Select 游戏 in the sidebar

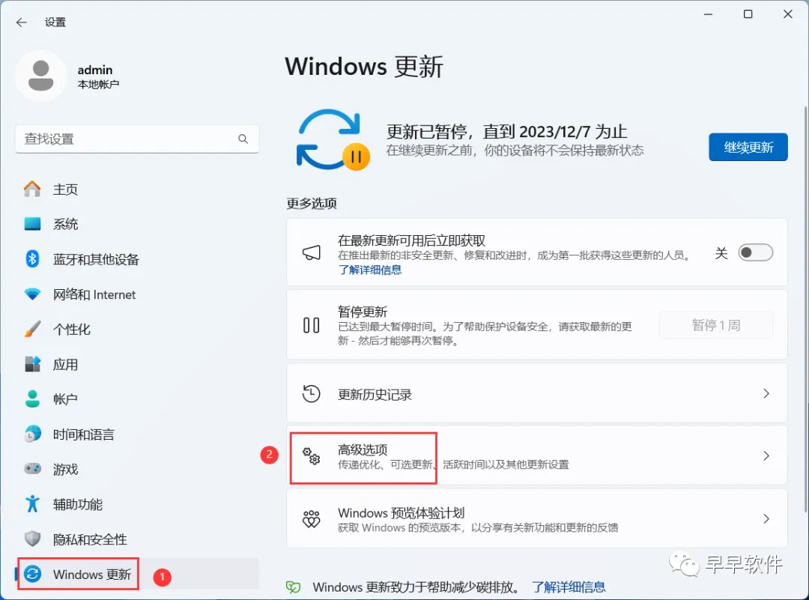pyautogui.click(x=137, y=470)
